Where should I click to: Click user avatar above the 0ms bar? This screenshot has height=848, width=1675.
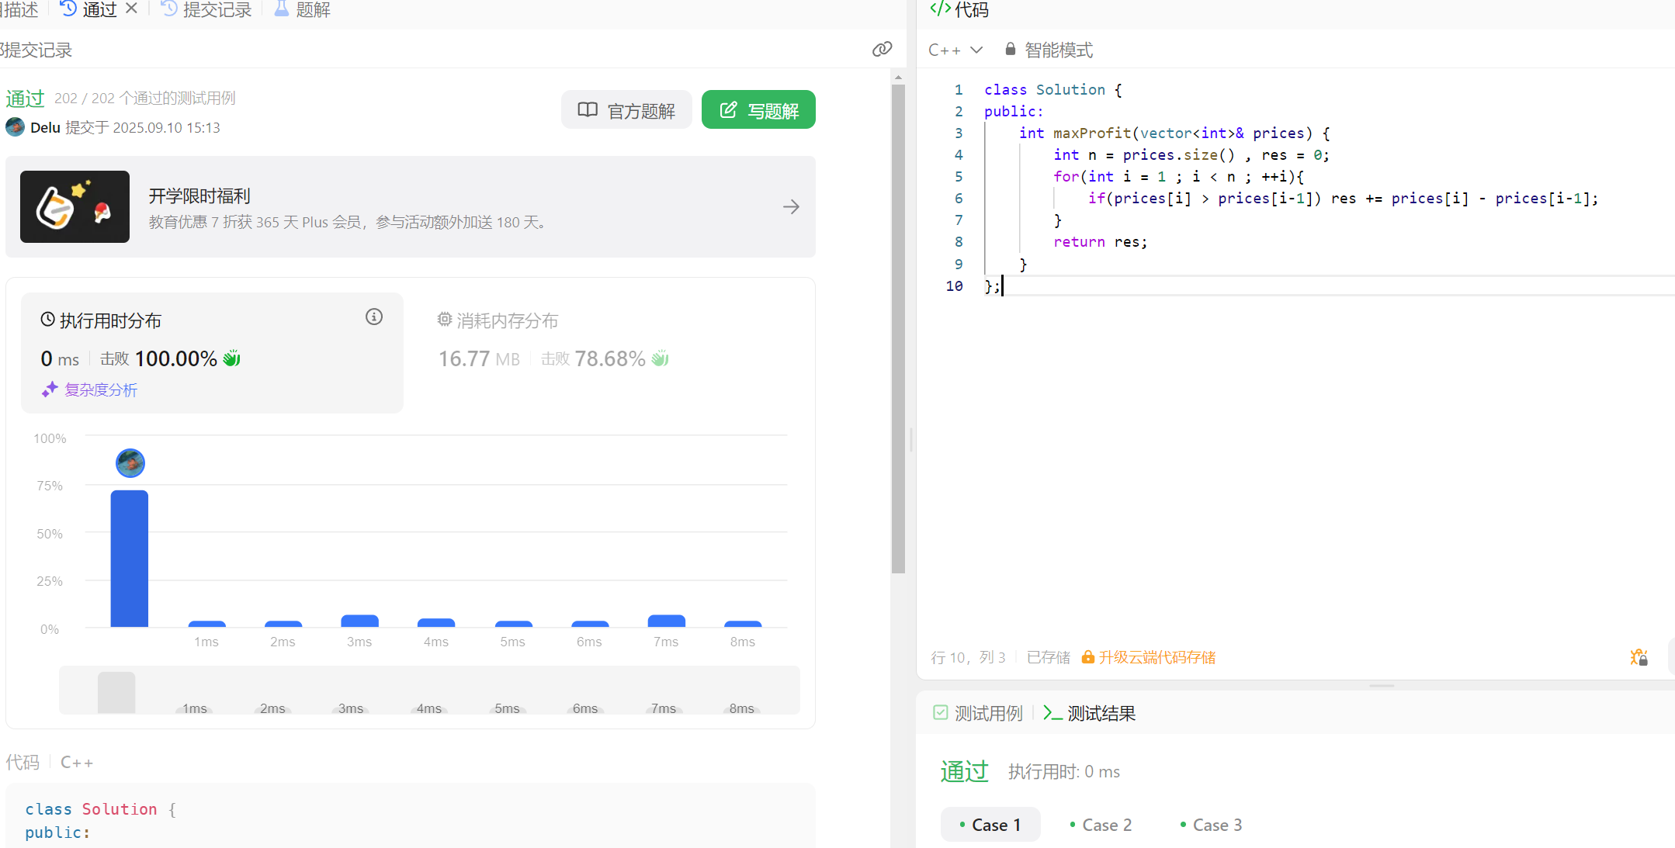pos(130,463)
